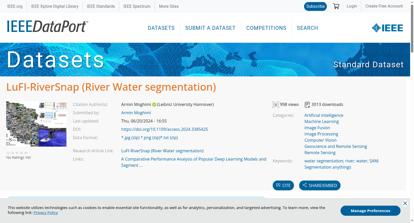The height and width of the screenshot is (223, 414).
Task: Click the IEEE DataPort logo
Action: pos(47,26)
